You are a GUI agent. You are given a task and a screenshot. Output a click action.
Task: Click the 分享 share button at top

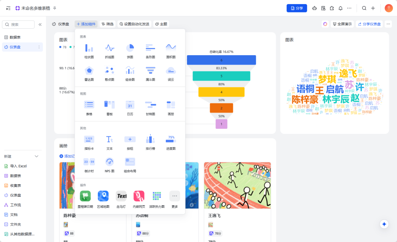[297, 8]
